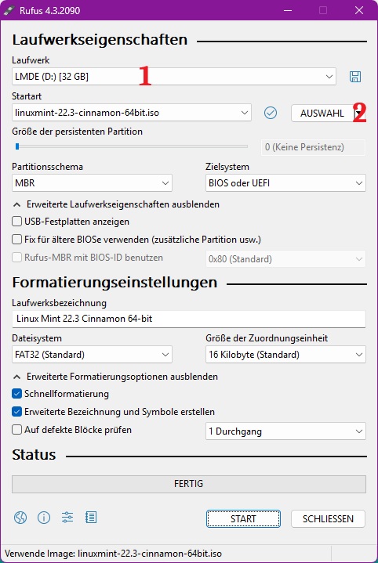This screenshot has width=378, height=563.
Task: Click the Rufus USB icon in title bar
Action: point(9,10)
